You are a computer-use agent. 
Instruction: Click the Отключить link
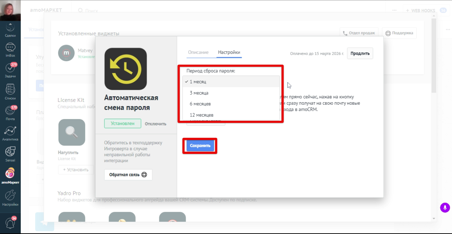155,124
